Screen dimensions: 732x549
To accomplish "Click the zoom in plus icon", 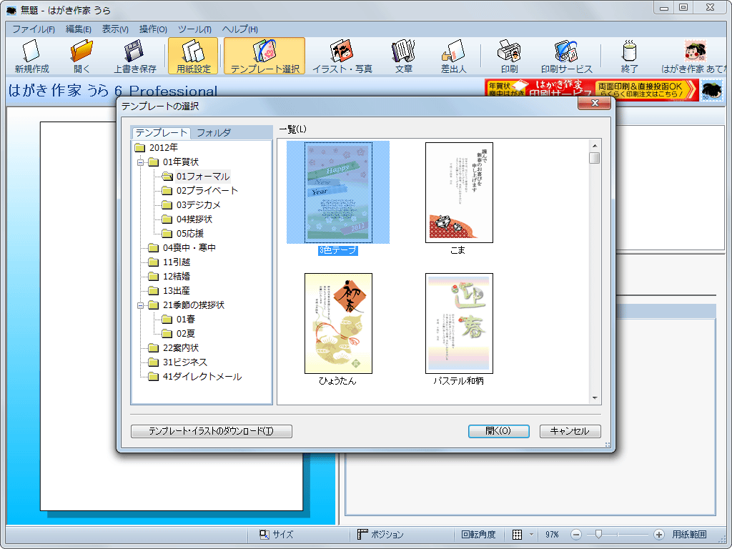I will click(658, 535).
